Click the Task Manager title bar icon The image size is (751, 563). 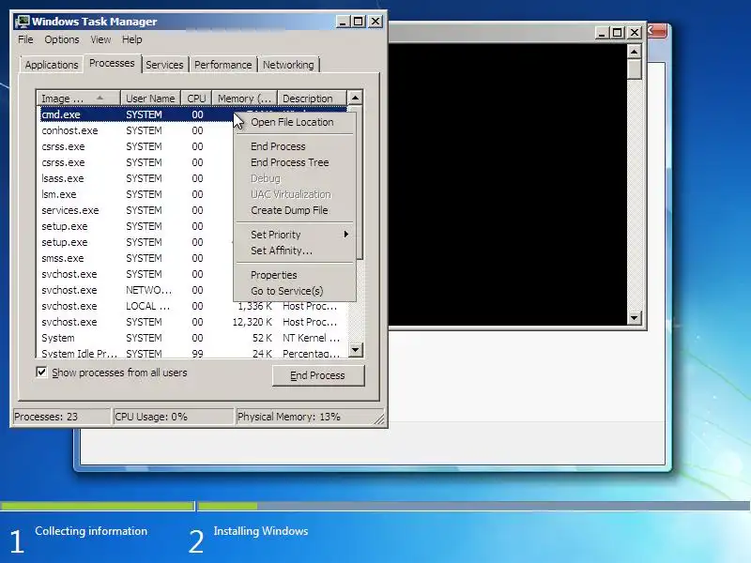(22, 22)
